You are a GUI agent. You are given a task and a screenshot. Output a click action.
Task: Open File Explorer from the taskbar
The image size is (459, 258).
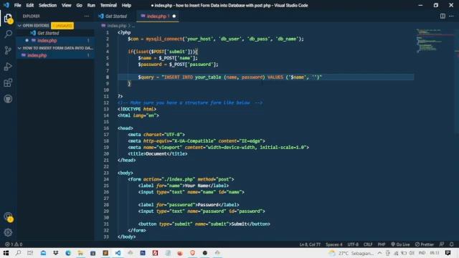coord(80,253)
